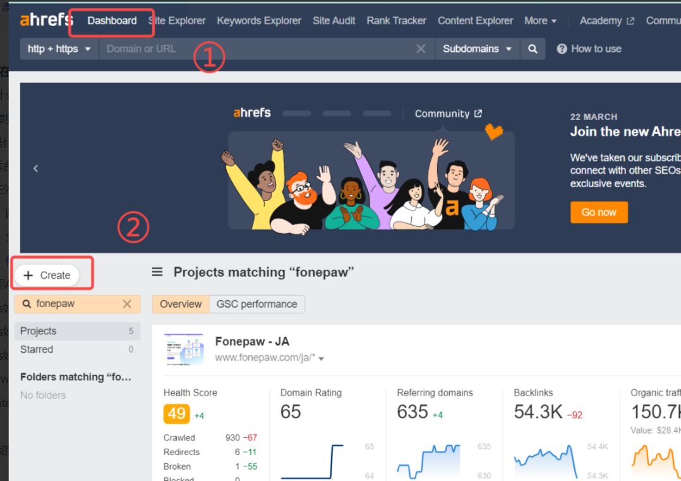Click the Crawled count 930
Screen dimensions: 681x481
click(232, 437)
